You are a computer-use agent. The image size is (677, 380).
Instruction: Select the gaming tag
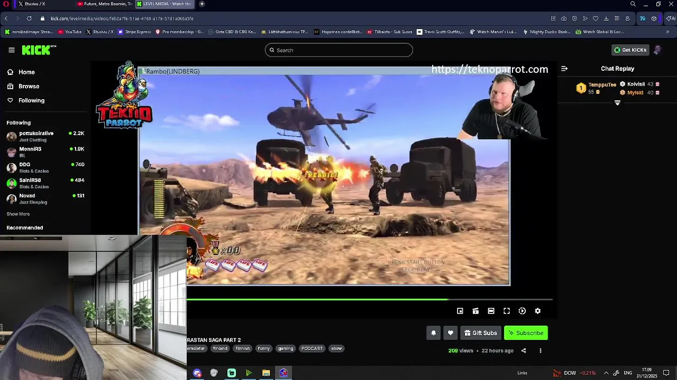pos(286,348)
